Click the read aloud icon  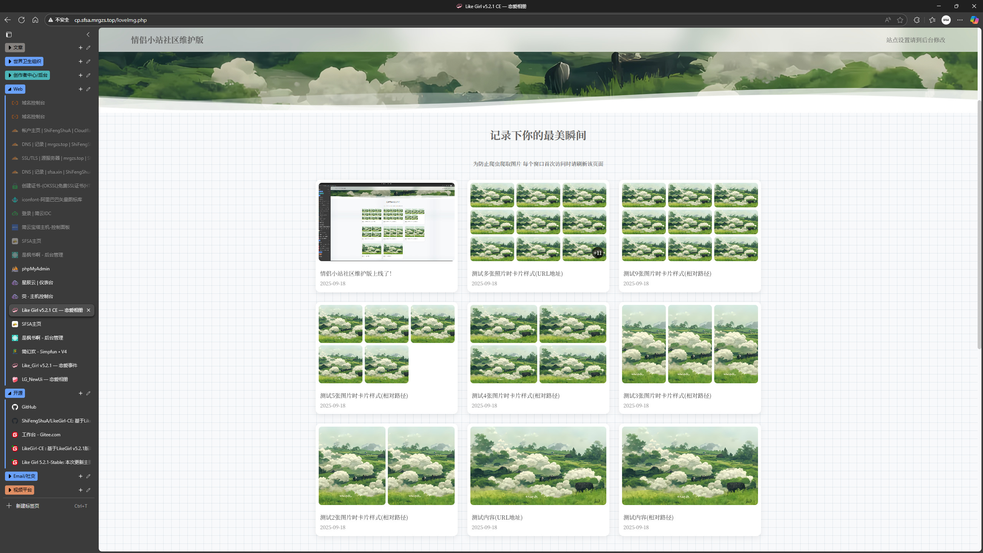[888, 20]
